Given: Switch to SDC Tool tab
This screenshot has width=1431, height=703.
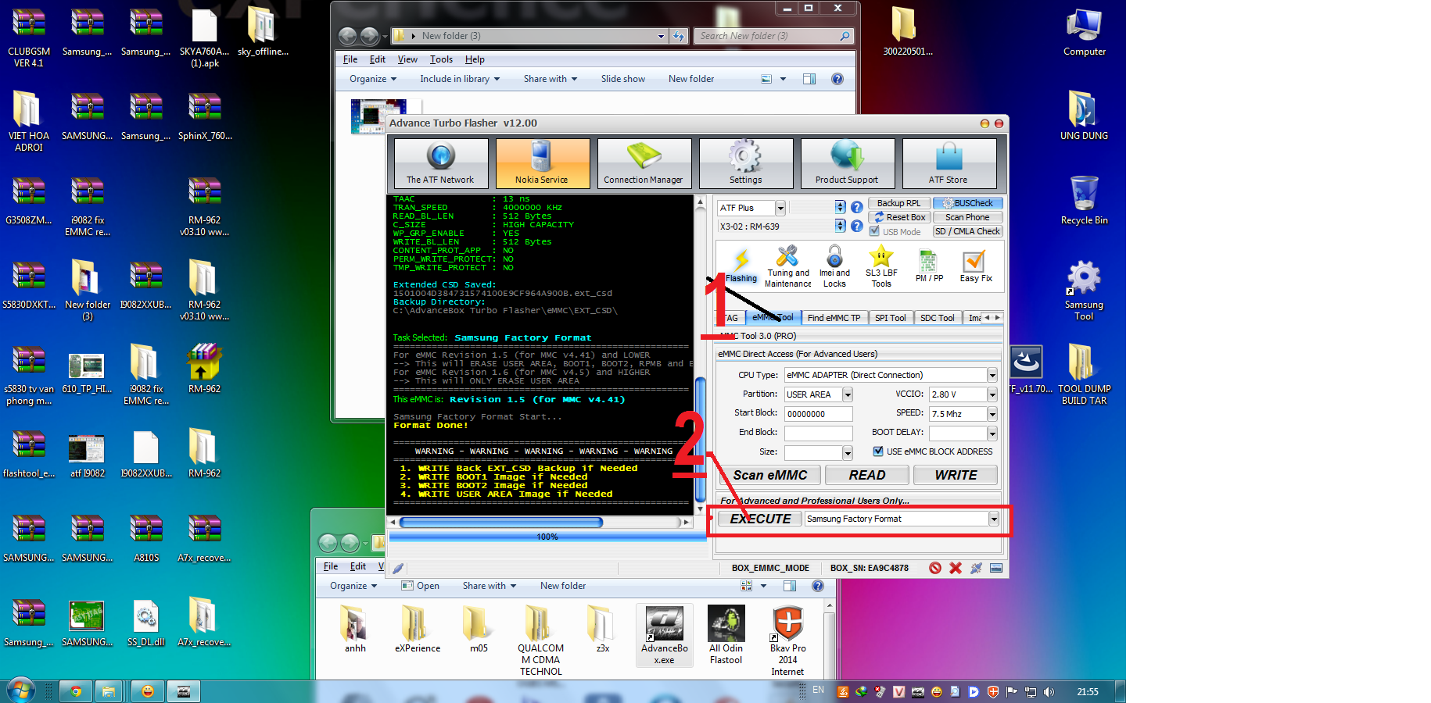Looking at the screenshot, I should (937, 318).
